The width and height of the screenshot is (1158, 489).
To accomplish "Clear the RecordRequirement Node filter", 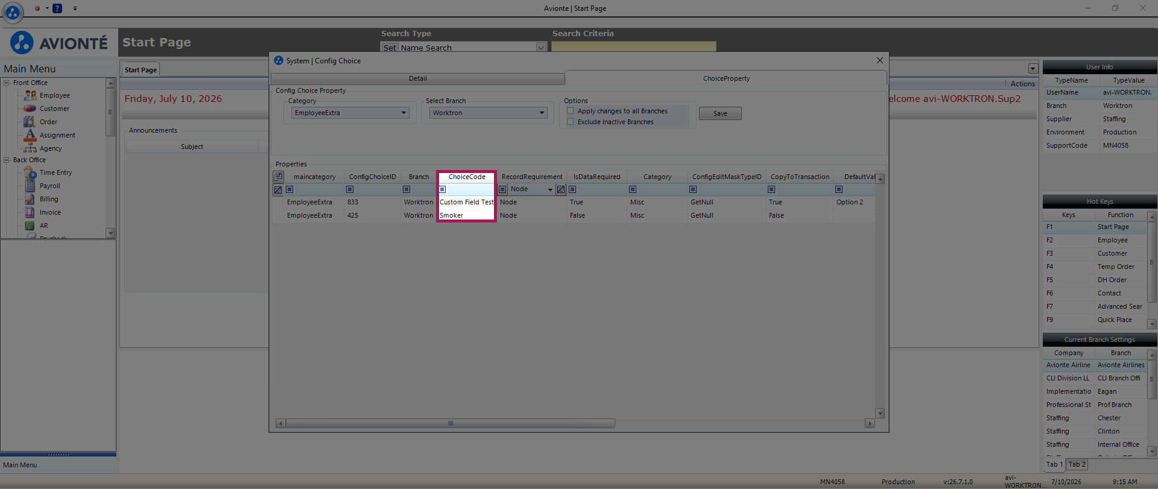I will click(x=561, y=189).
